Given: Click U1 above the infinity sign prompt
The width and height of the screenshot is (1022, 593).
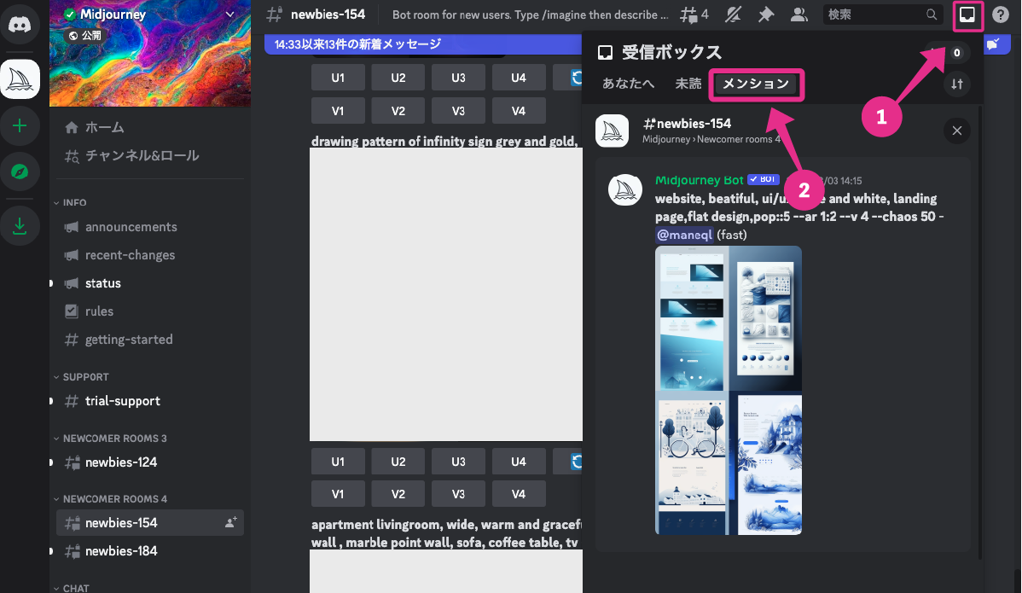Looking at the screenshot, I should click(x=338, y=78).
